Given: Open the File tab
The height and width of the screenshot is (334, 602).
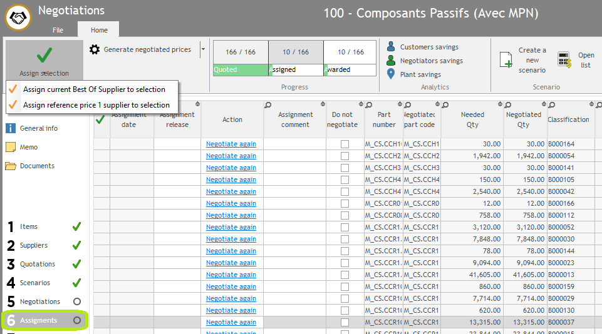Looking at the screenshot, I should coord(58,30).
